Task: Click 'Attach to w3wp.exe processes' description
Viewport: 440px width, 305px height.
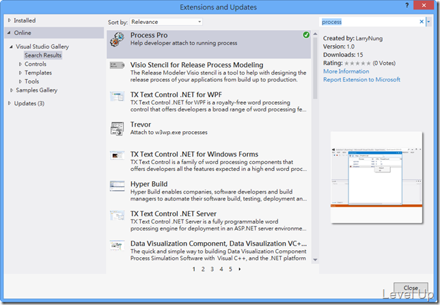Action: [x=169, y=132]
